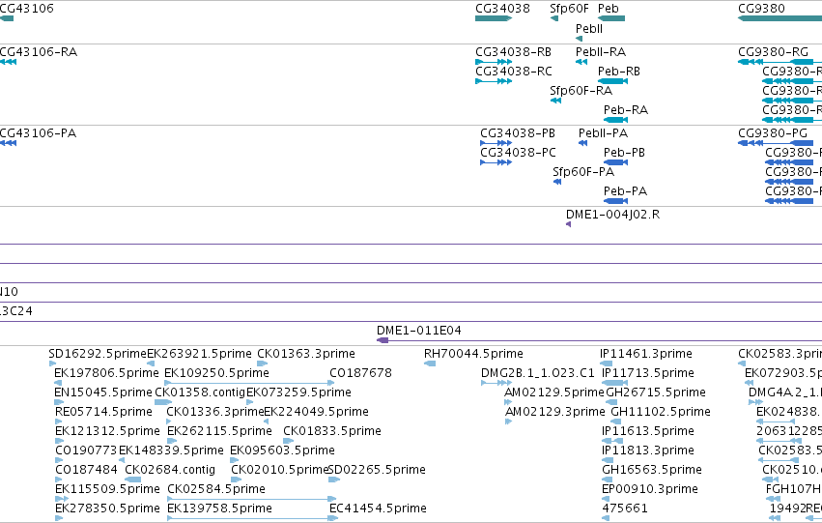Click transcript CG34038-RC
822x523 pixels.
coord(514,72)
